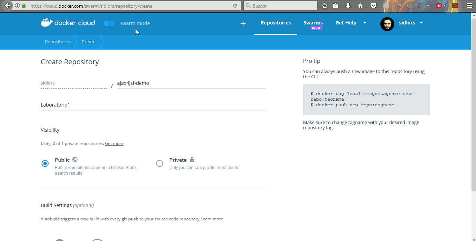Screen dimensions: 476x241
Task: Click the Build Settings (optional) label
Action: 67,205
